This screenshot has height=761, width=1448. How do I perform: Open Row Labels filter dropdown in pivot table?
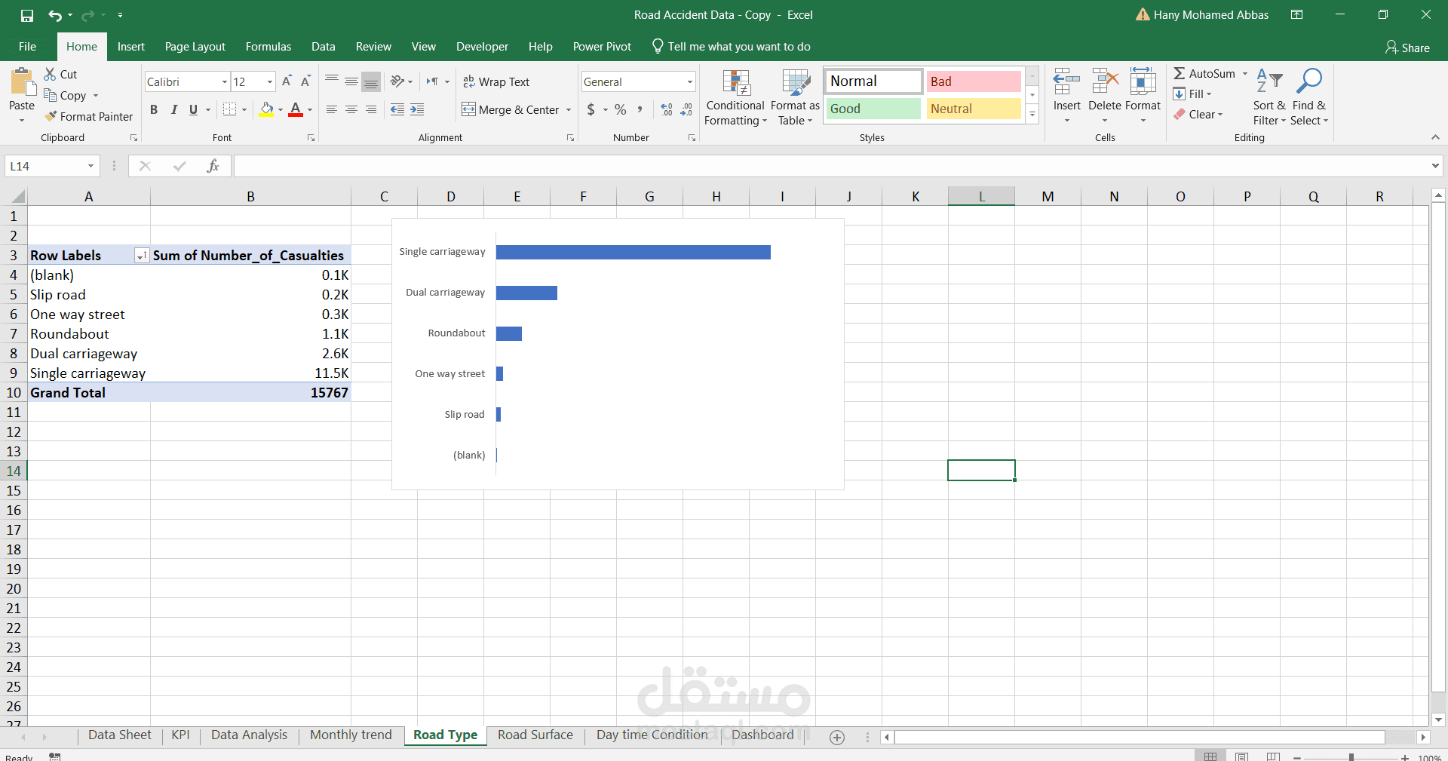point(141,256)
